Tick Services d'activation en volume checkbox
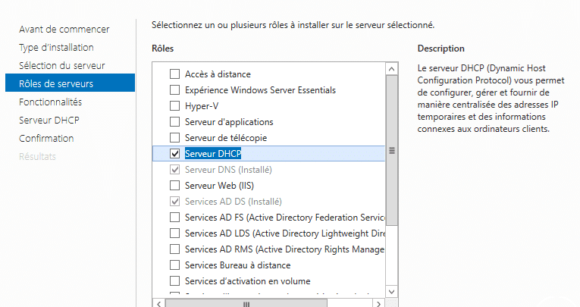 click(x=174, y=281)
